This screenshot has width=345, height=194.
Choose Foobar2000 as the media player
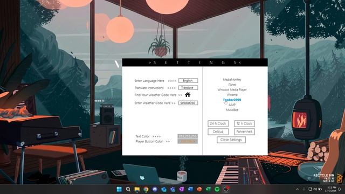click(x=232, y=100)
